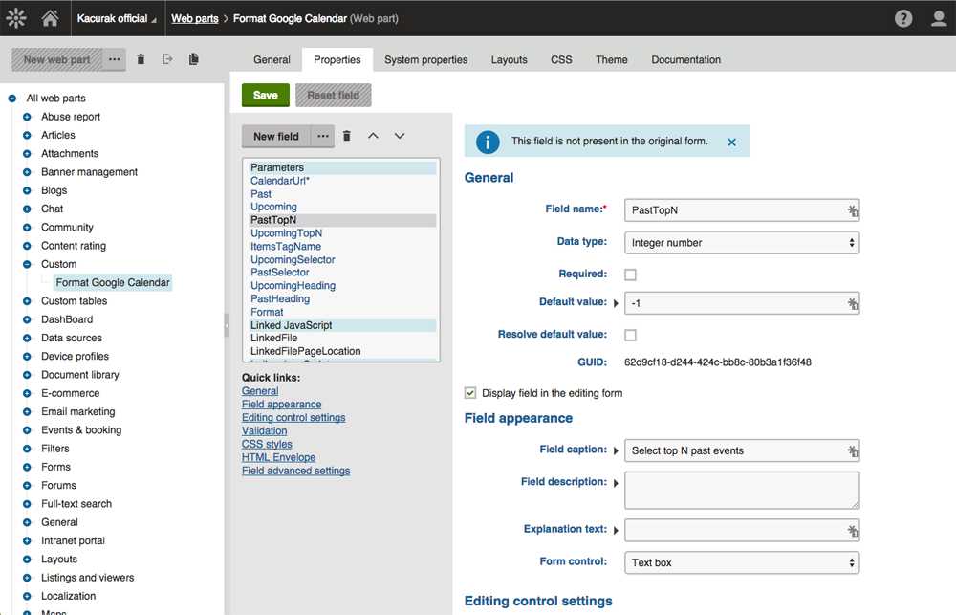This screenshot has height=615, width=956.
Task: Open the Data type dropdown
Action: point(741,243)
